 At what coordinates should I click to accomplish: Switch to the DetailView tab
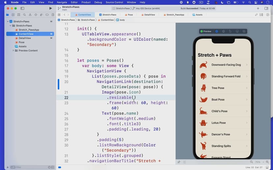coord(149,15)
